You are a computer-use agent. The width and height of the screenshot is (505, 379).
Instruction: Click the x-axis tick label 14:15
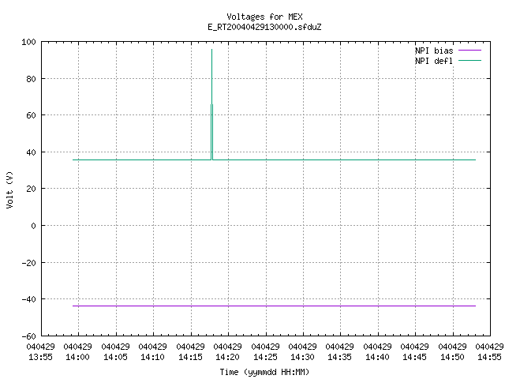click(190, 357)
